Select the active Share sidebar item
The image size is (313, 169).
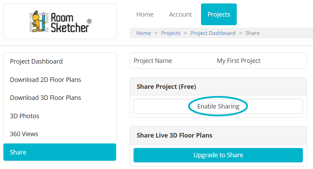pos(60,152)
